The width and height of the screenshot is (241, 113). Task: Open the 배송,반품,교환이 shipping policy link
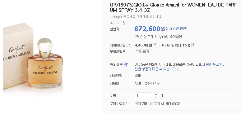(x=214, y=64)
